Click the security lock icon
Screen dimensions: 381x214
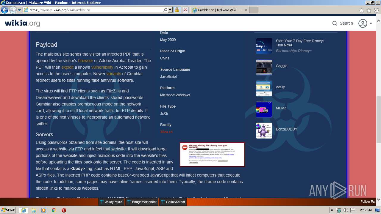[x=177, y=10]
